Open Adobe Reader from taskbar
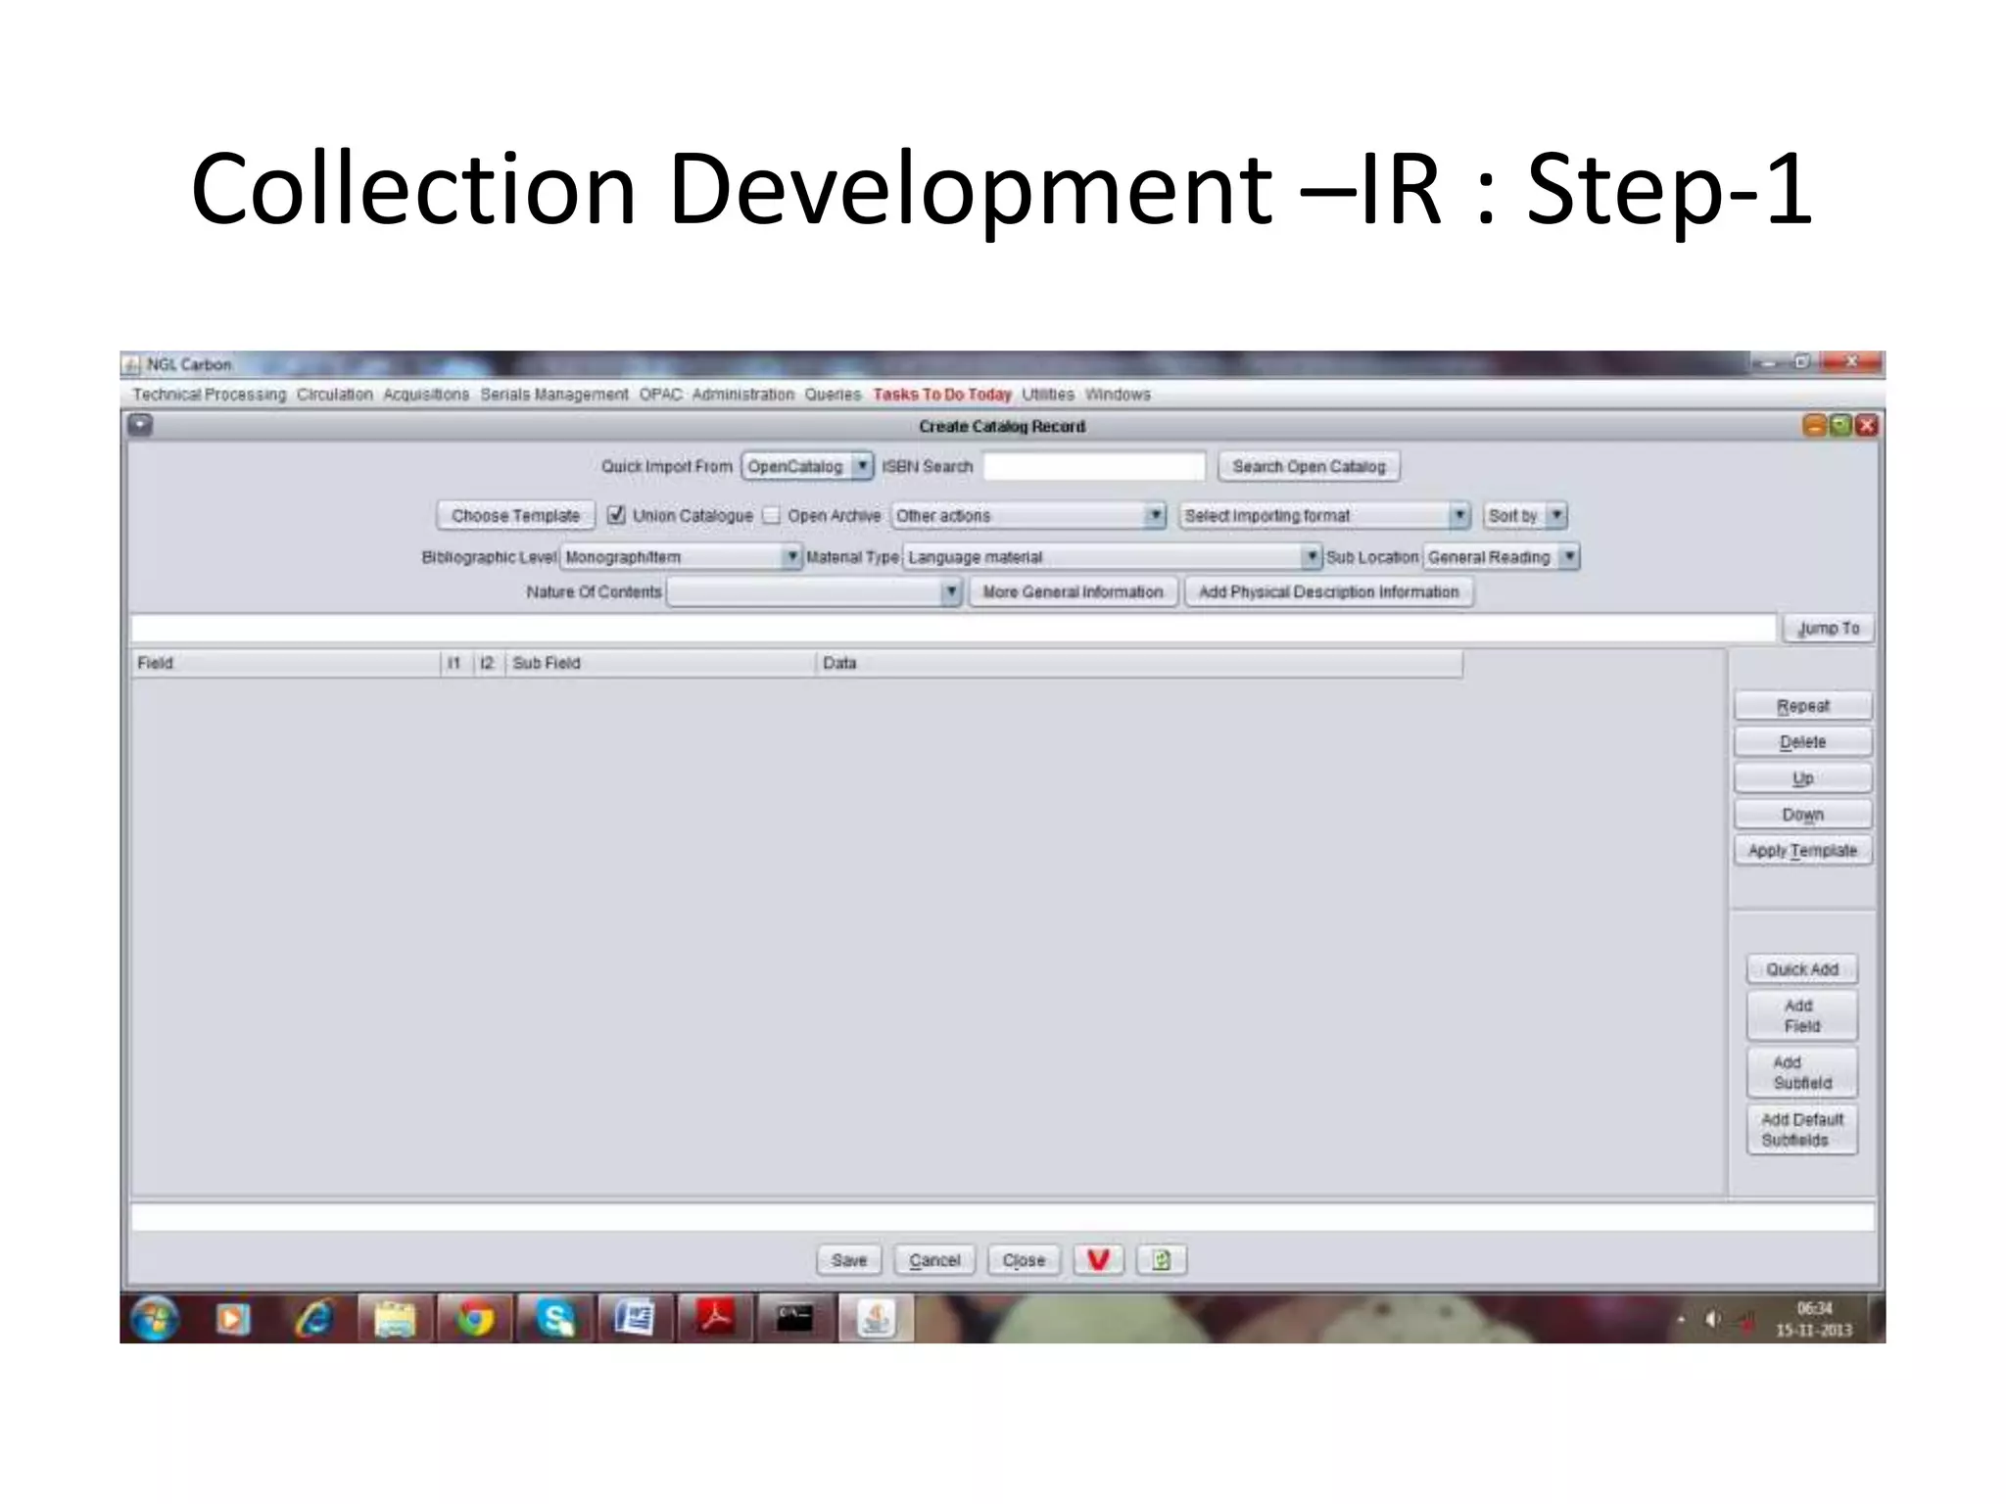 pos(715,1318)
